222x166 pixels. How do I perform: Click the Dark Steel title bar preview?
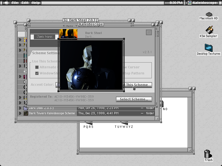44,37
